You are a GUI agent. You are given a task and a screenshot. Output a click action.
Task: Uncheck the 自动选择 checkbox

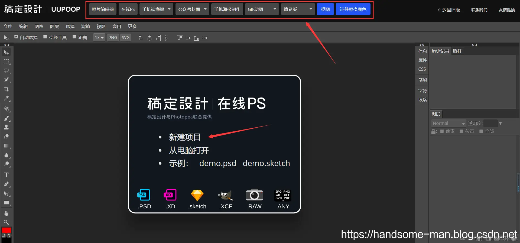coord(16,37)
